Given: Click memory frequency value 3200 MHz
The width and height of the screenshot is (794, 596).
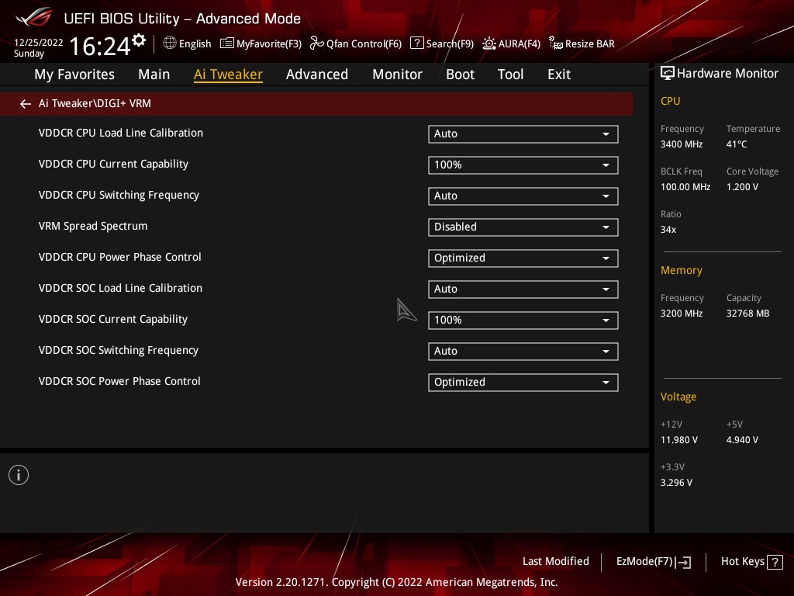Looking at the screenshot, I should point(682,314).
